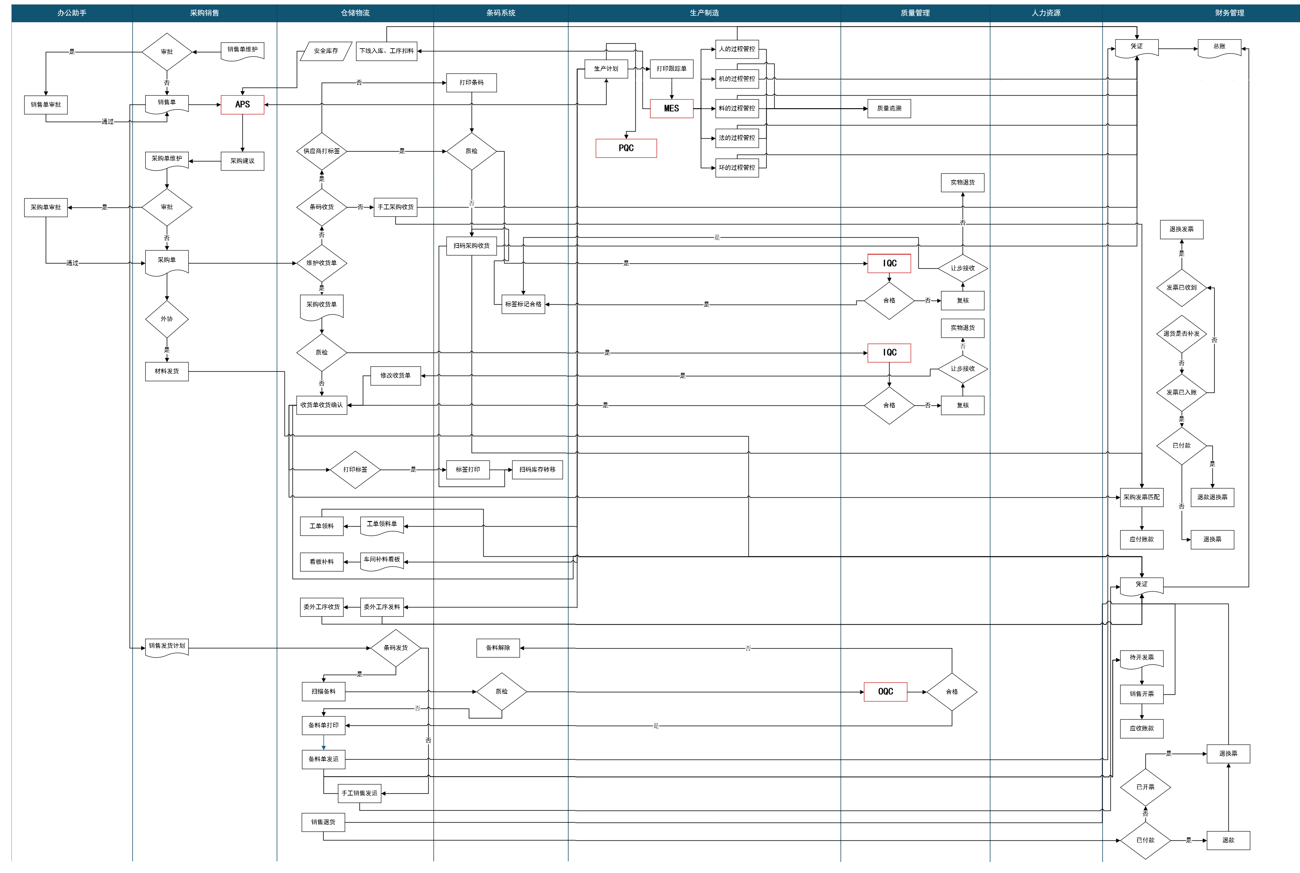
Task: Click the 质量追溯 box
Action: coord(889,109)
